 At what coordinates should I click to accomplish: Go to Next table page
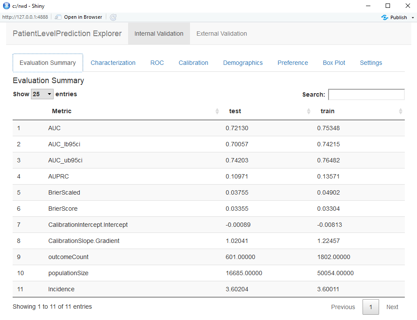[x=392, y=307]
